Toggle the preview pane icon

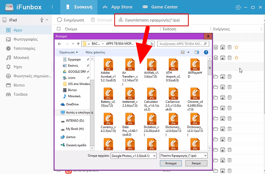[x=197, y=52]
